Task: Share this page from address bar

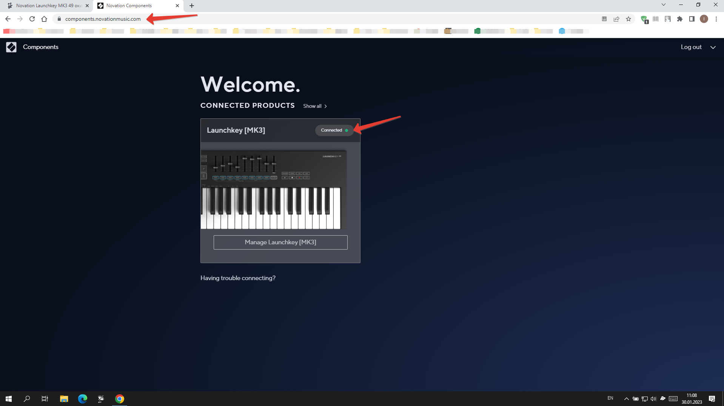Action: tap(616, 19)
